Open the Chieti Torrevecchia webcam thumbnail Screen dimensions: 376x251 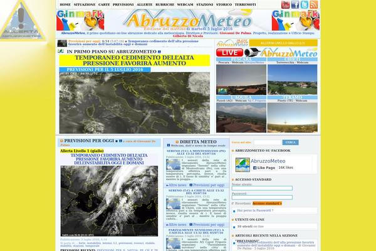(x=292, y=80)
